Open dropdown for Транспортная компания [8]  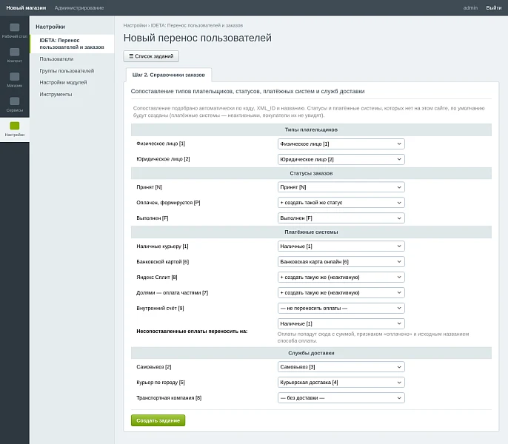[x=341, y=398]
